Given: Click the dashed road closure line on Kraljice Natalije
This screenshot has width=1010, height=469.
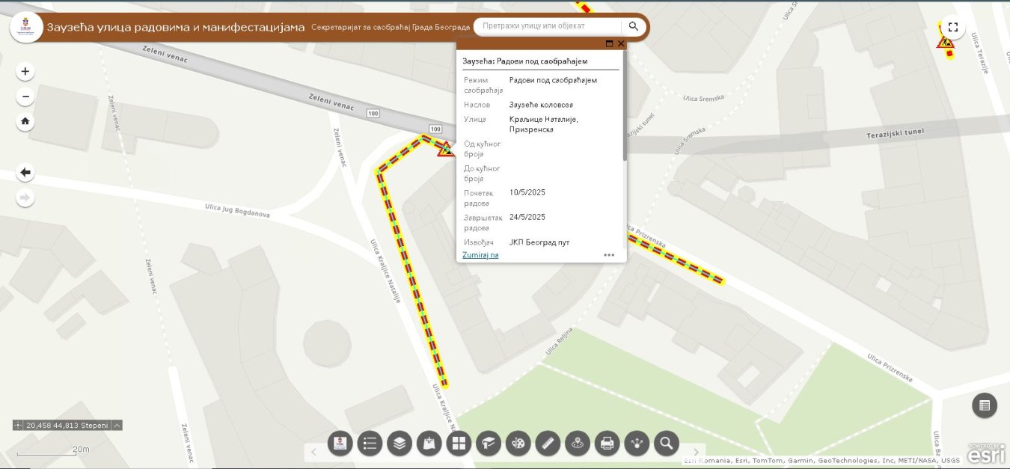Looking at the screenshot, I should click(x=410, y=280).
